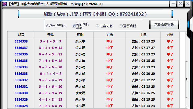Viewport: 193px width, 109px height.
Task: Minimize the prediction software window
Action: [x=173, y=4]
